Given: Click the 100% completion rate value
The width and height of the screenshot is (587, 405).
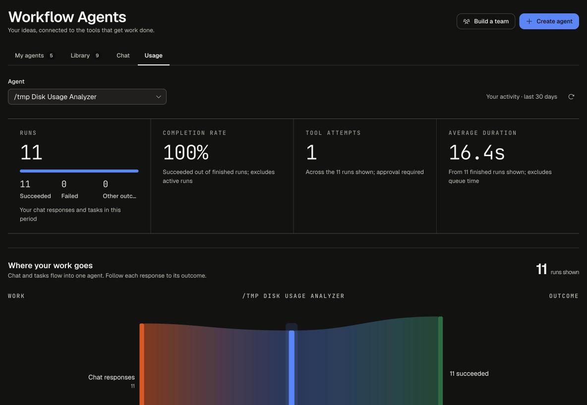Looking at the screenshot, I should tap(186, 152).
